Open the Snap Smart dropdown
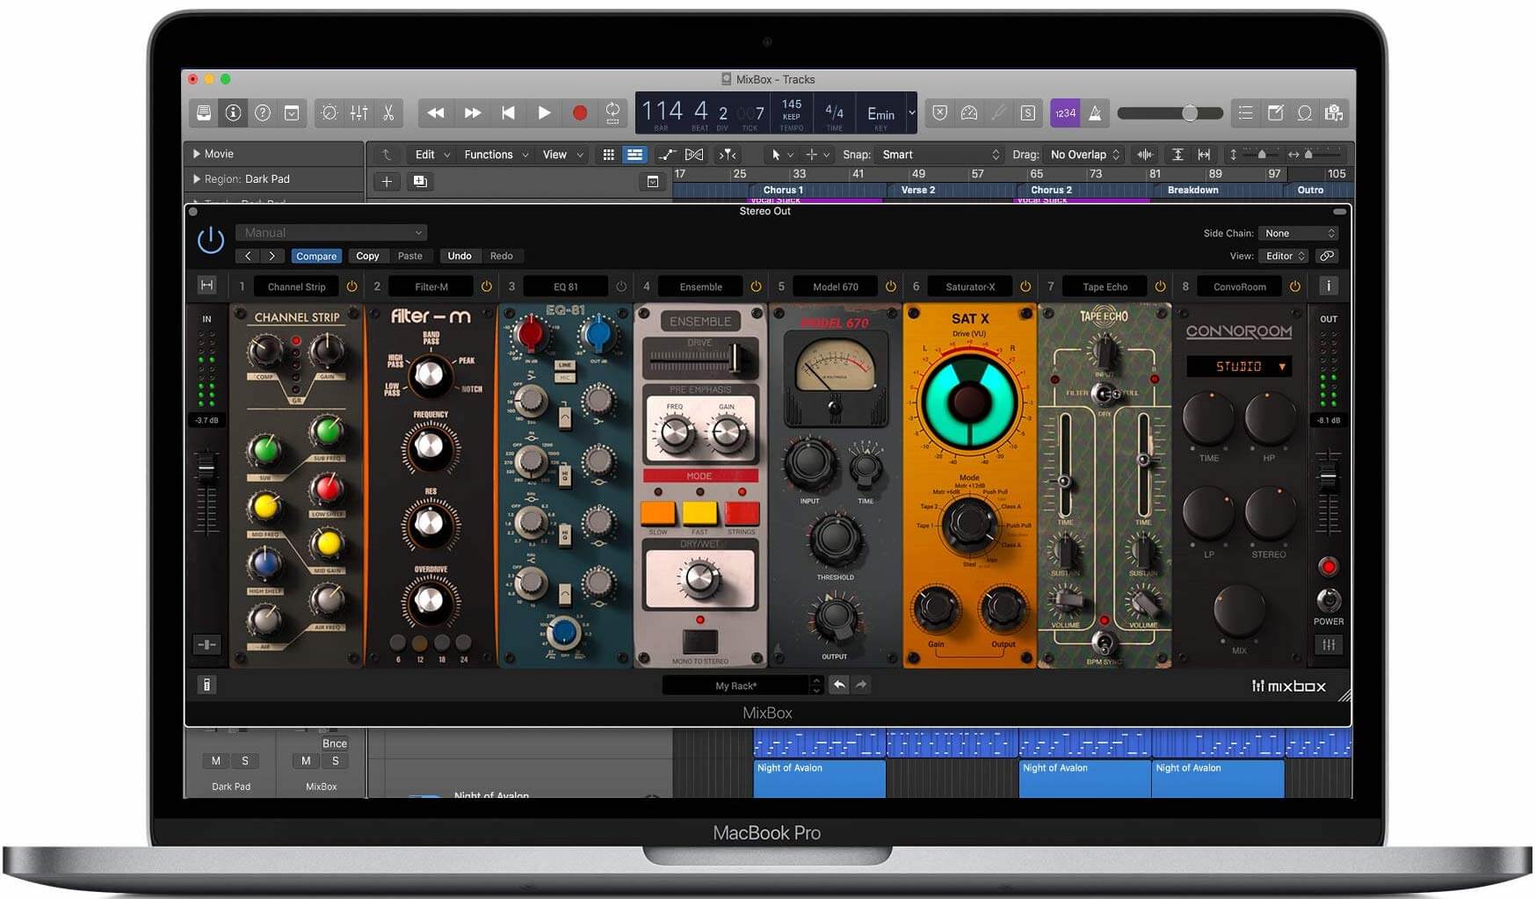This screenshot has width=1536, height=899. click(x=940, y=155)
